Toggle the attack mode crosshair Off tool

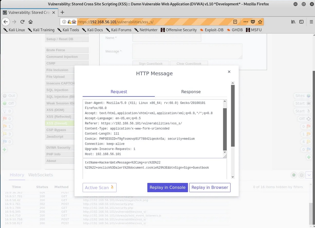click(x=305, y=119)
